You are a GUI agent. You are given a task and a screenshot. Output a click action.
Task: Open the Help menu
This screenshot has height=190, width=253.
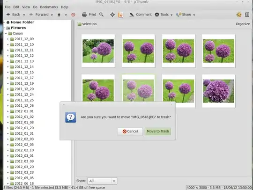click(65, 7)
